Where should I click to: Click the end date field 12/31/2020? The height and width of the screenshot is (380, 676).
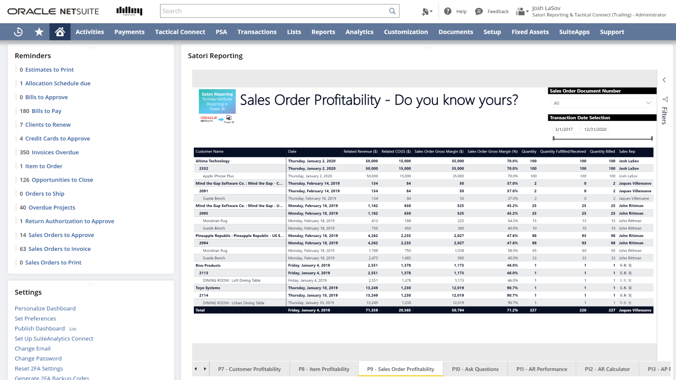(595, 129)
